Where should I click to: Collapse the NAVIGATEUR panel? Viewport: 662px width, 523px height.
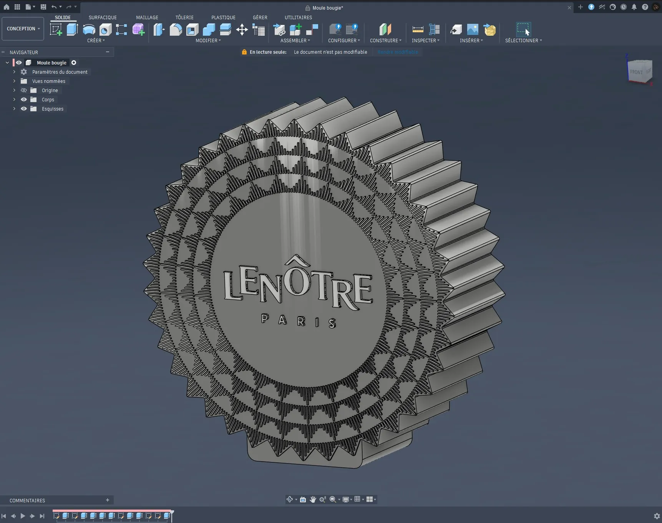tap(108, 52)
